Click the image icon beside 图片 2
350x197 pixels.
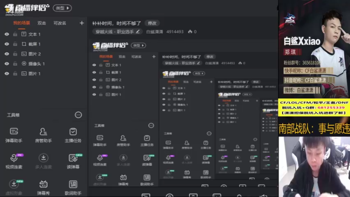click(24, 53)
